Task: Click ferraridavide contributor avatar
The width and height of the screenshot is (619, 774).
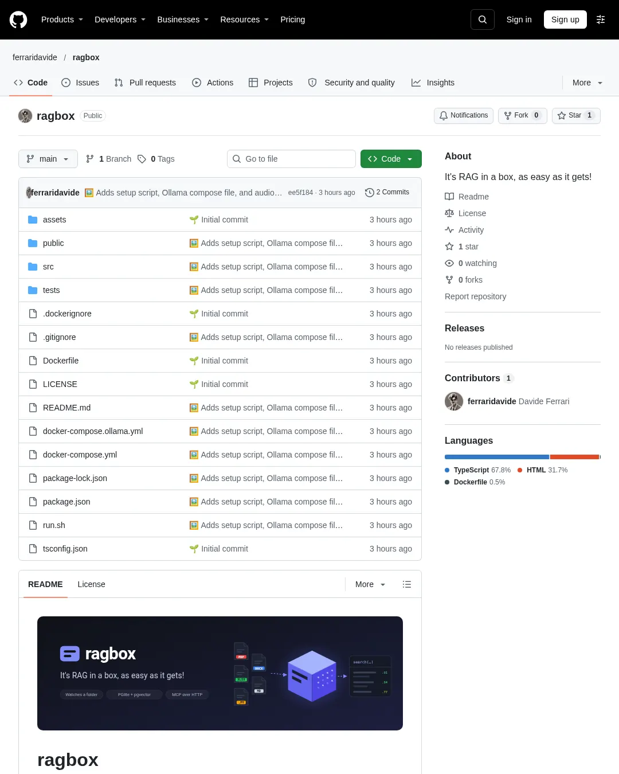Action: (x=454, y=401)
